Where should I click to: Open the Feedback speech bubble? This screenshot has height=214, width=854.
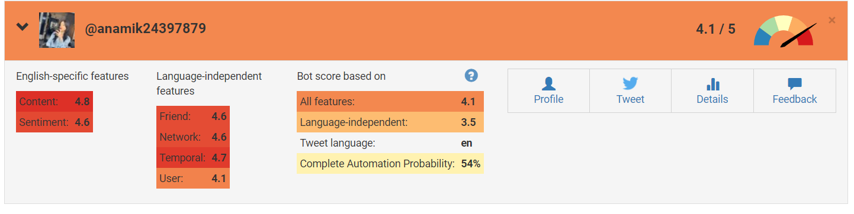click(795, 90)
